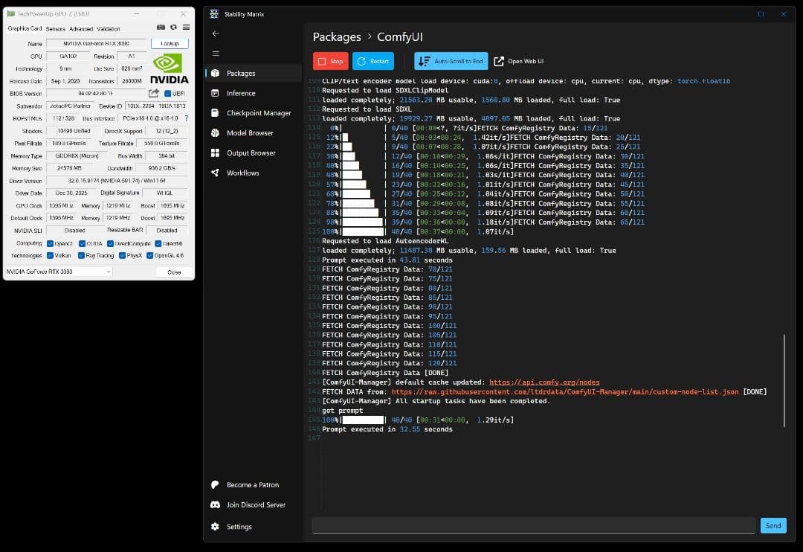The width and height of the screenshot is (803, 552).
Task: Open the Model Browser sidebar icon
Action: pos(215,133)
